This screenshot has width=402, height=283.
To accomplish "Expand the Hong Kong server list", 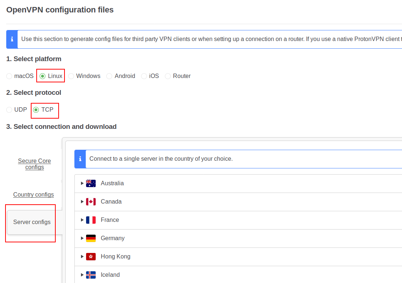I will 82,257.
